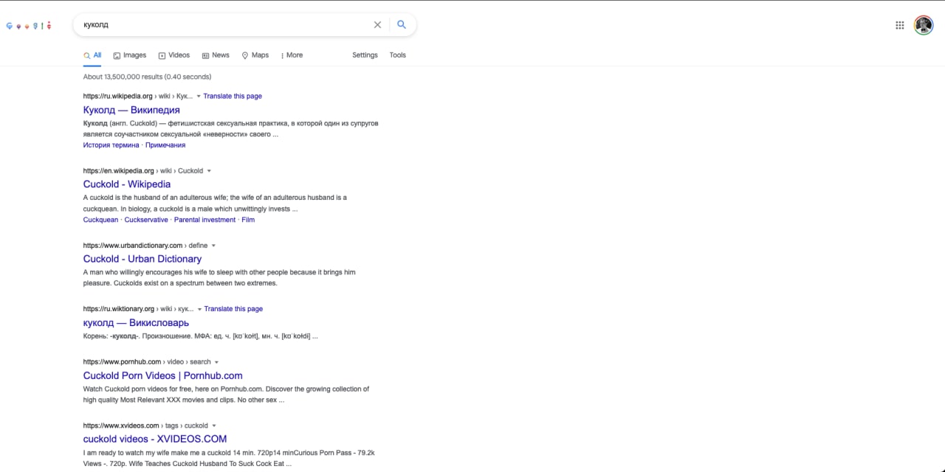Expand the ru.wiktionary.org result dropdown arrow
This screenshot has width=945, height=472.
[199, 310]
